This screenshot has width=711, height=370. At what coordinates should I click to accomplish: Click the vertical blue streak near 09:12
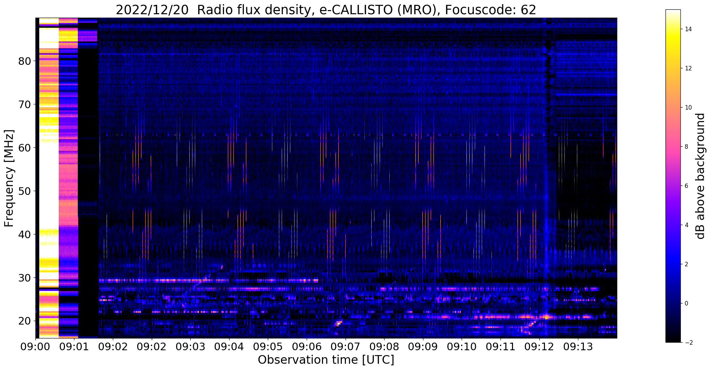(547, 178)
